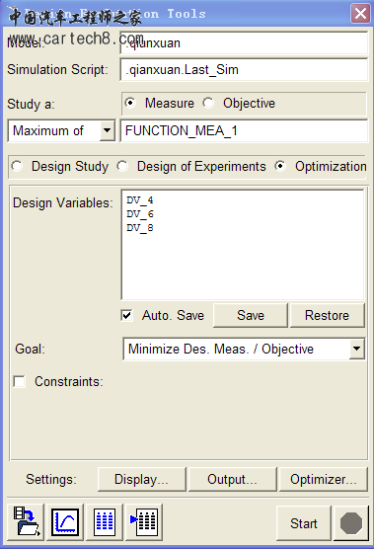Screen dimensions: 374x549
Task: Open the Output settings
Action: click(x=232, y=479)
